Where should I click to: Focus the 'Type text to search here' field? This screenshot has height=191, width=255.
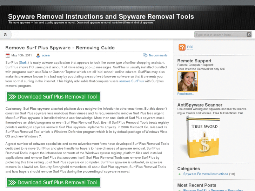point(221,34)
